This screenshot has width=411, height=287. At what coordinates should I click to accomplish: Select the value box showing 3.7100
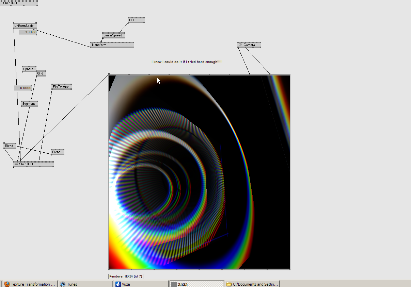[x=28, y=32]
